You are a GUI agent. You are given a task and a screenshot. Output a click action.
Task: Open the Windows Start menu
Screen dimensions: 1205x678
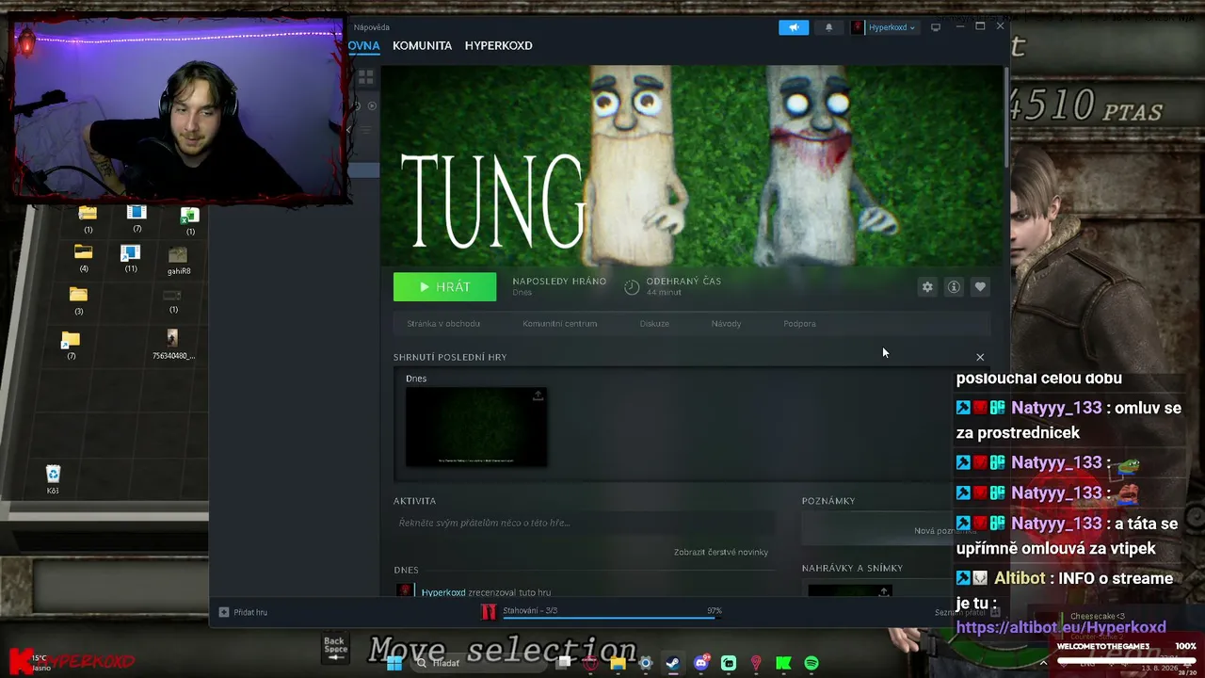(x=394, y=663)
